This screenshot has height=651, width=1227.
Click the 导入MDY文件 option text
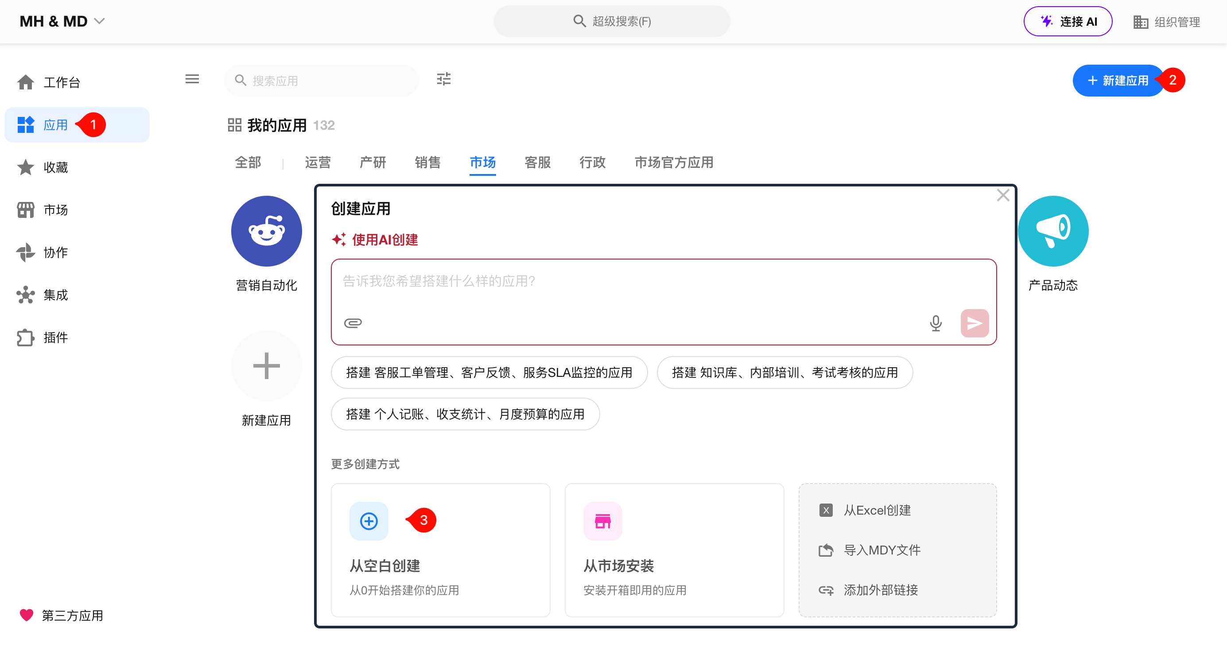coord(882,550)
